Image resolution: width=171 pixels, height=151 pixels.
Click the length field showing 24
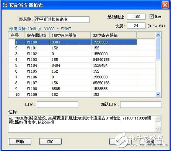[x=136, y=26]
